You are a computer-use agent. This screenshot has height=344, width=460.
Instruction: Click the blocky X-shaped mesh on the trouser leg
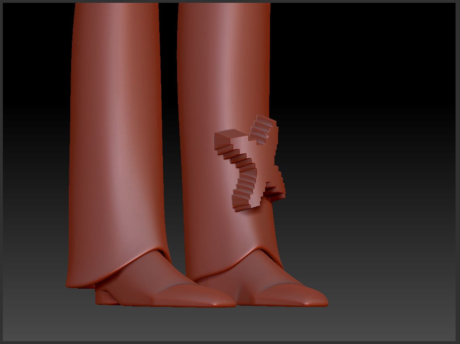pos(250,163)
